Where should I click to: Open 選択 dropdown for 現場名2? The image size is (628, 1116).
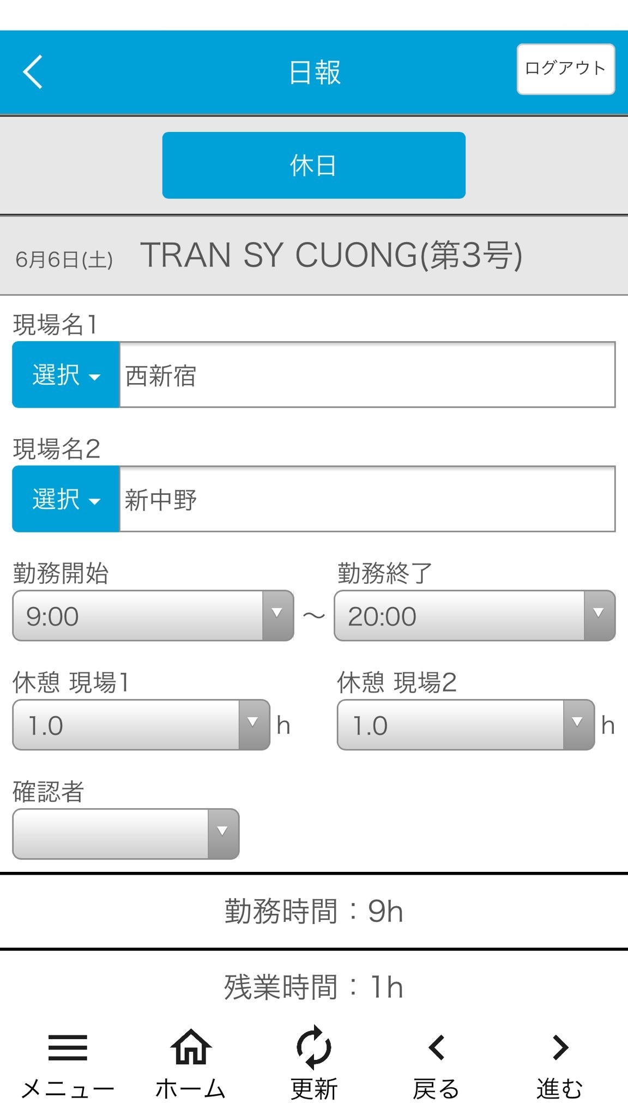[x=66, y=499]
